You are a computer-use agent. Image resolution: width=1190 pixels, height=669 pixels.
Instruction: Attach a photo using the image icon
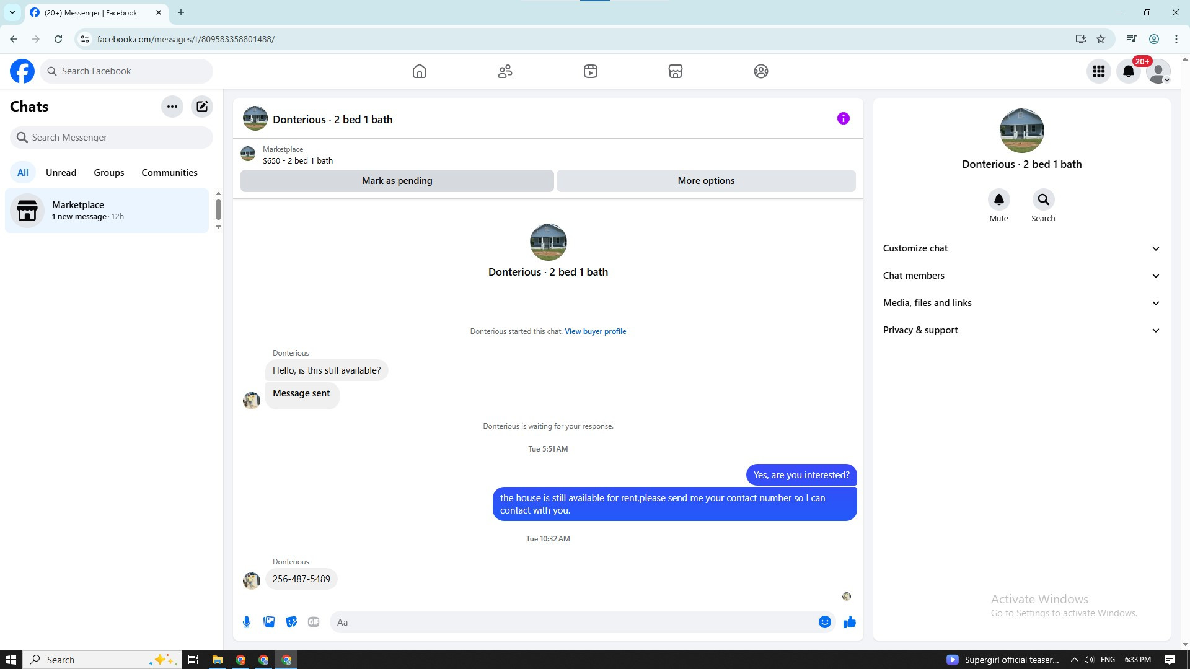click(x=269, y=622)
